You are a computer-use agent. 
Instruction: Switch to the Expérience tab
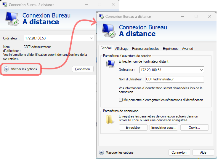pyautogui.click(x=171, y=49)
